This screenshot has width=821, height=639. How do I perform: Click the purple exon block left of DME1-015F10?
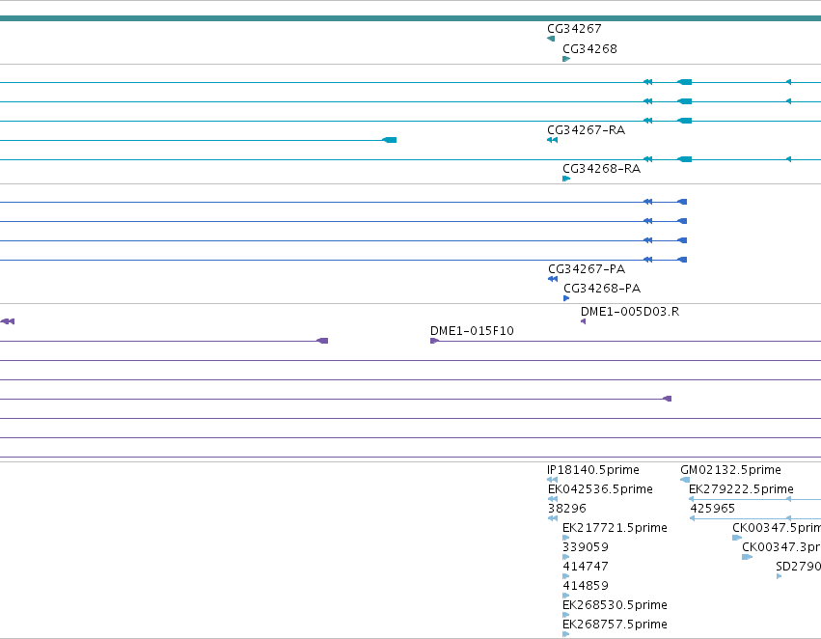pyautogui.click(x=322, y=341)
